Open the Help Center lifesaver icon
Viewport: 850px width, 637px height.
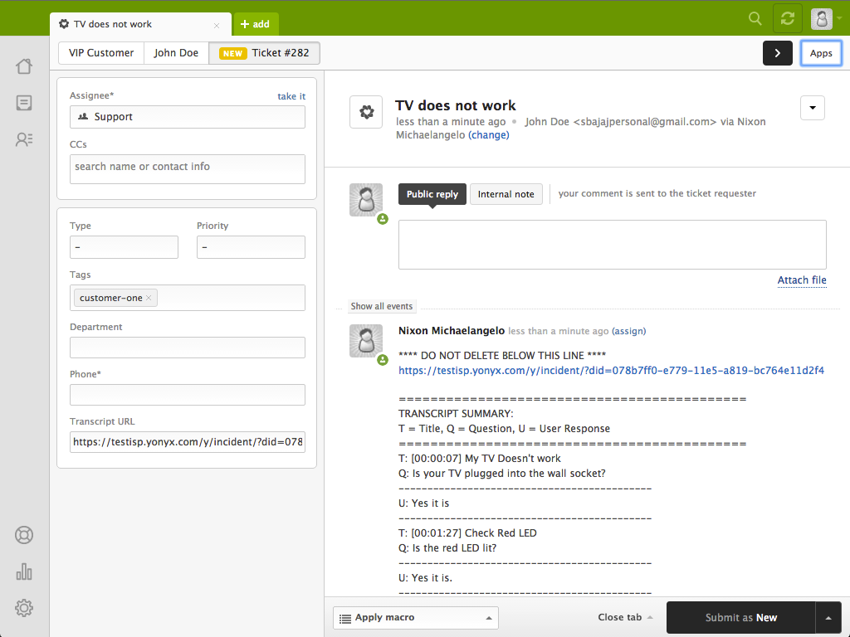tap(24, 535)
